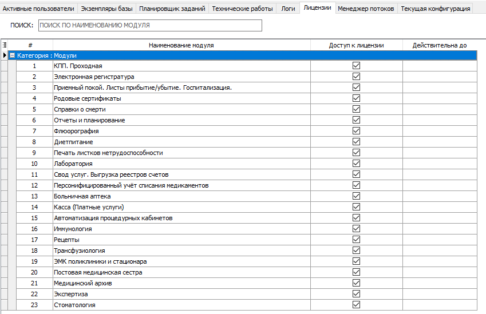Select the Рецепты module name
The height and width of the screenshot is (314, 486).
coord(181,240)
